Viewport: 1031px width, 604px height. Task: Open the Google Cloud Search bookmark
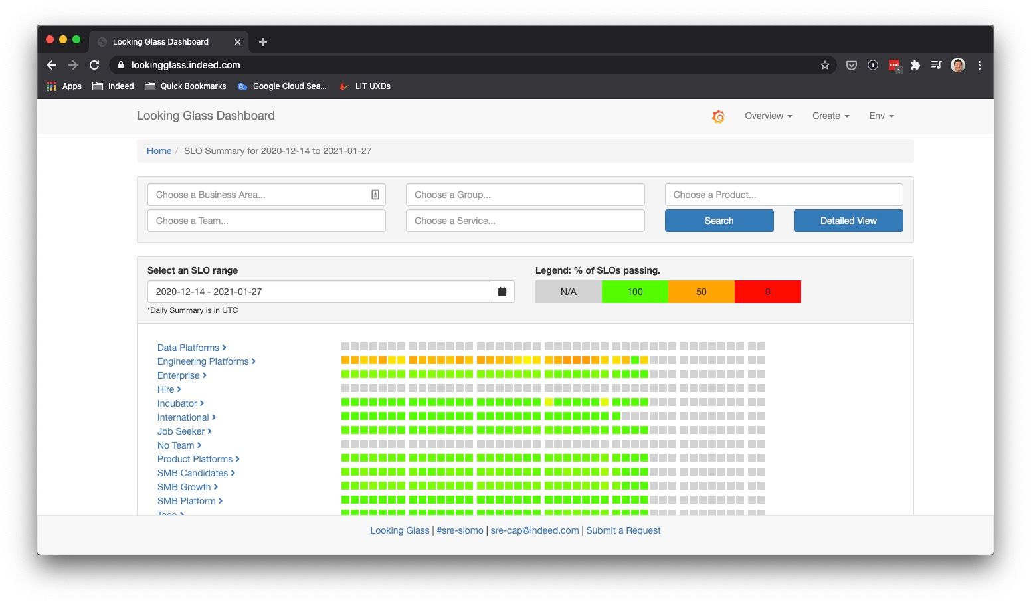[282, 86]
